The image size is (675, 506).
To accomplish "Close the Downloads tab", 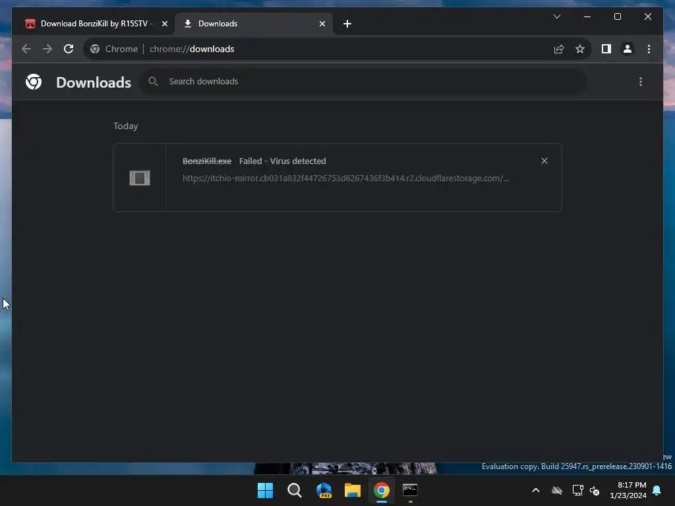I will [x=322, y=24].
